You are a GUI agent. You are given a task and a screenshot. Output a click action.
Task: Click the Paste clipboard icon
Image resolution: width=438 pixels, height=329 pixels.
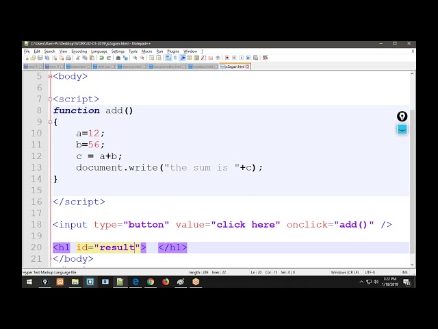click(92, 58)
